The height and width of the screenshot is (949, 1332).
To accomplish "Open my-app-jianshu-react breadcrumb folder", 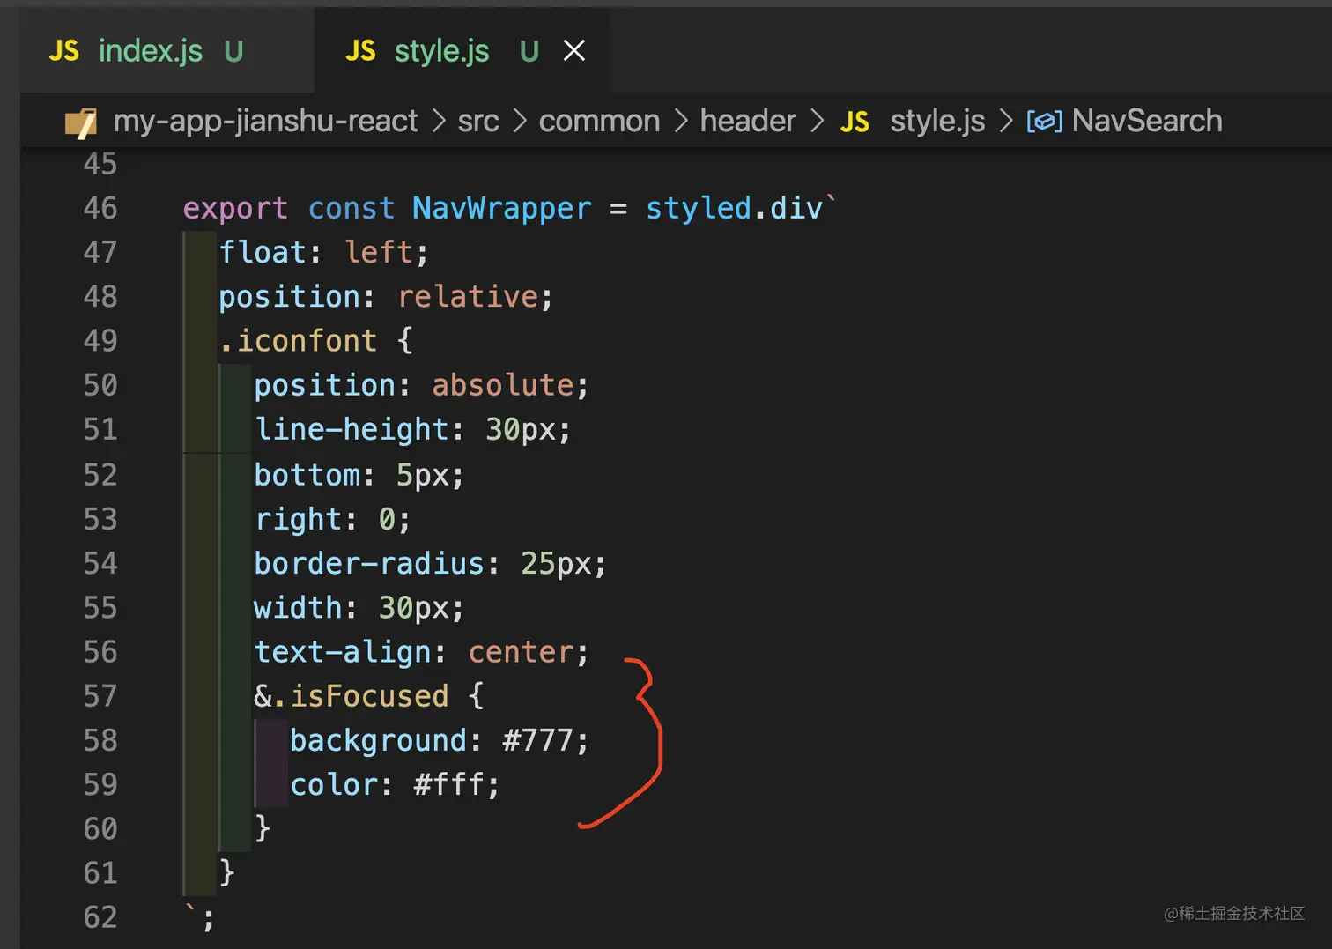I will tap(265, 121).
